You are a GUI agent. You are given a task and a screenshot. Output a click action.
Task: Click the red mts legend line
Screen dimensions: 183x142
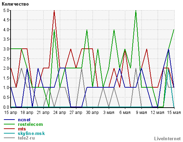point(10,129)
